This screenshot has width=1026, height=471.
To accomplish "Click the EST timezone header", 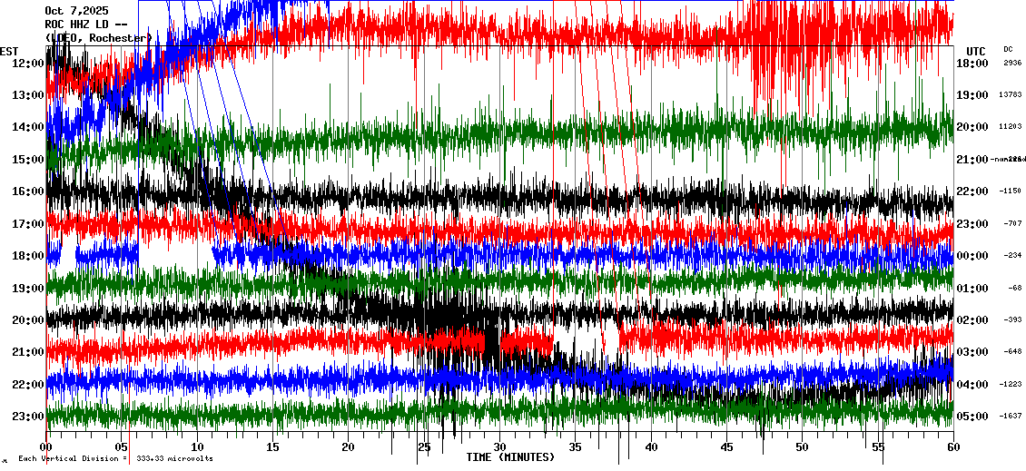I will coord(10,51).
